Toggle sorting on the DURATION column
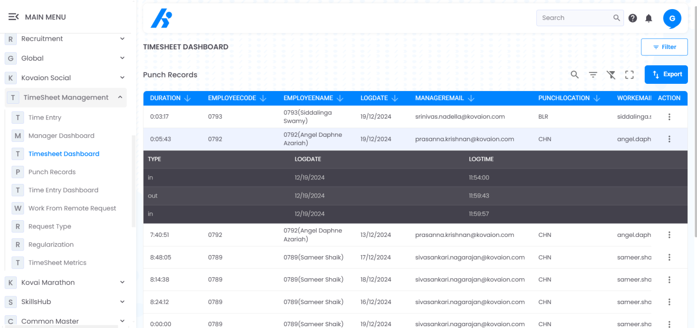This screenshot has height=328, width=697. click(x=187, y=98)
